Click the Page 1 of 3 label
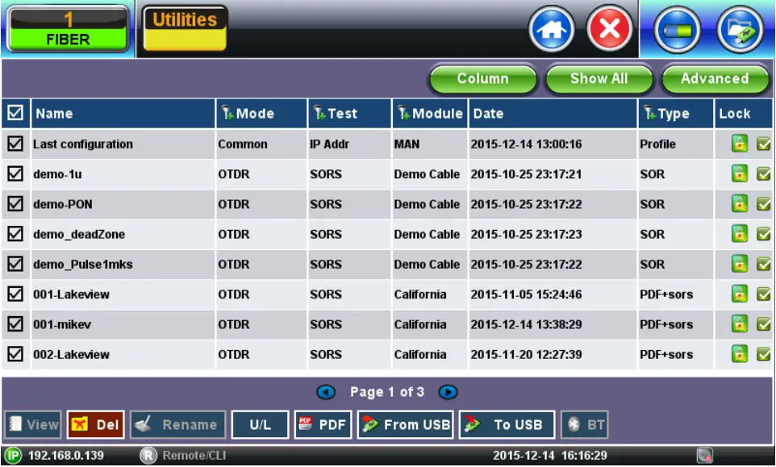Image resolution: width=776 pixels, height=467 pixels. click(387, 392)
